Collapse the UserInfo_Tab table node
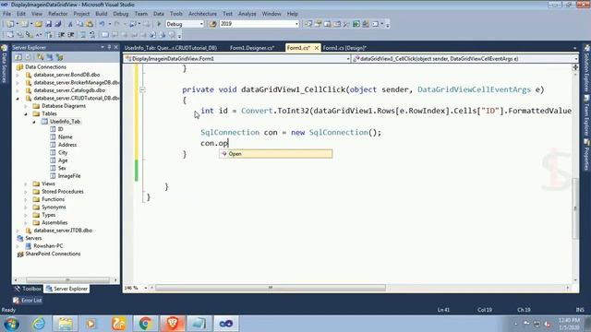This screenshot has width=591, height=332. coord(34,122)
